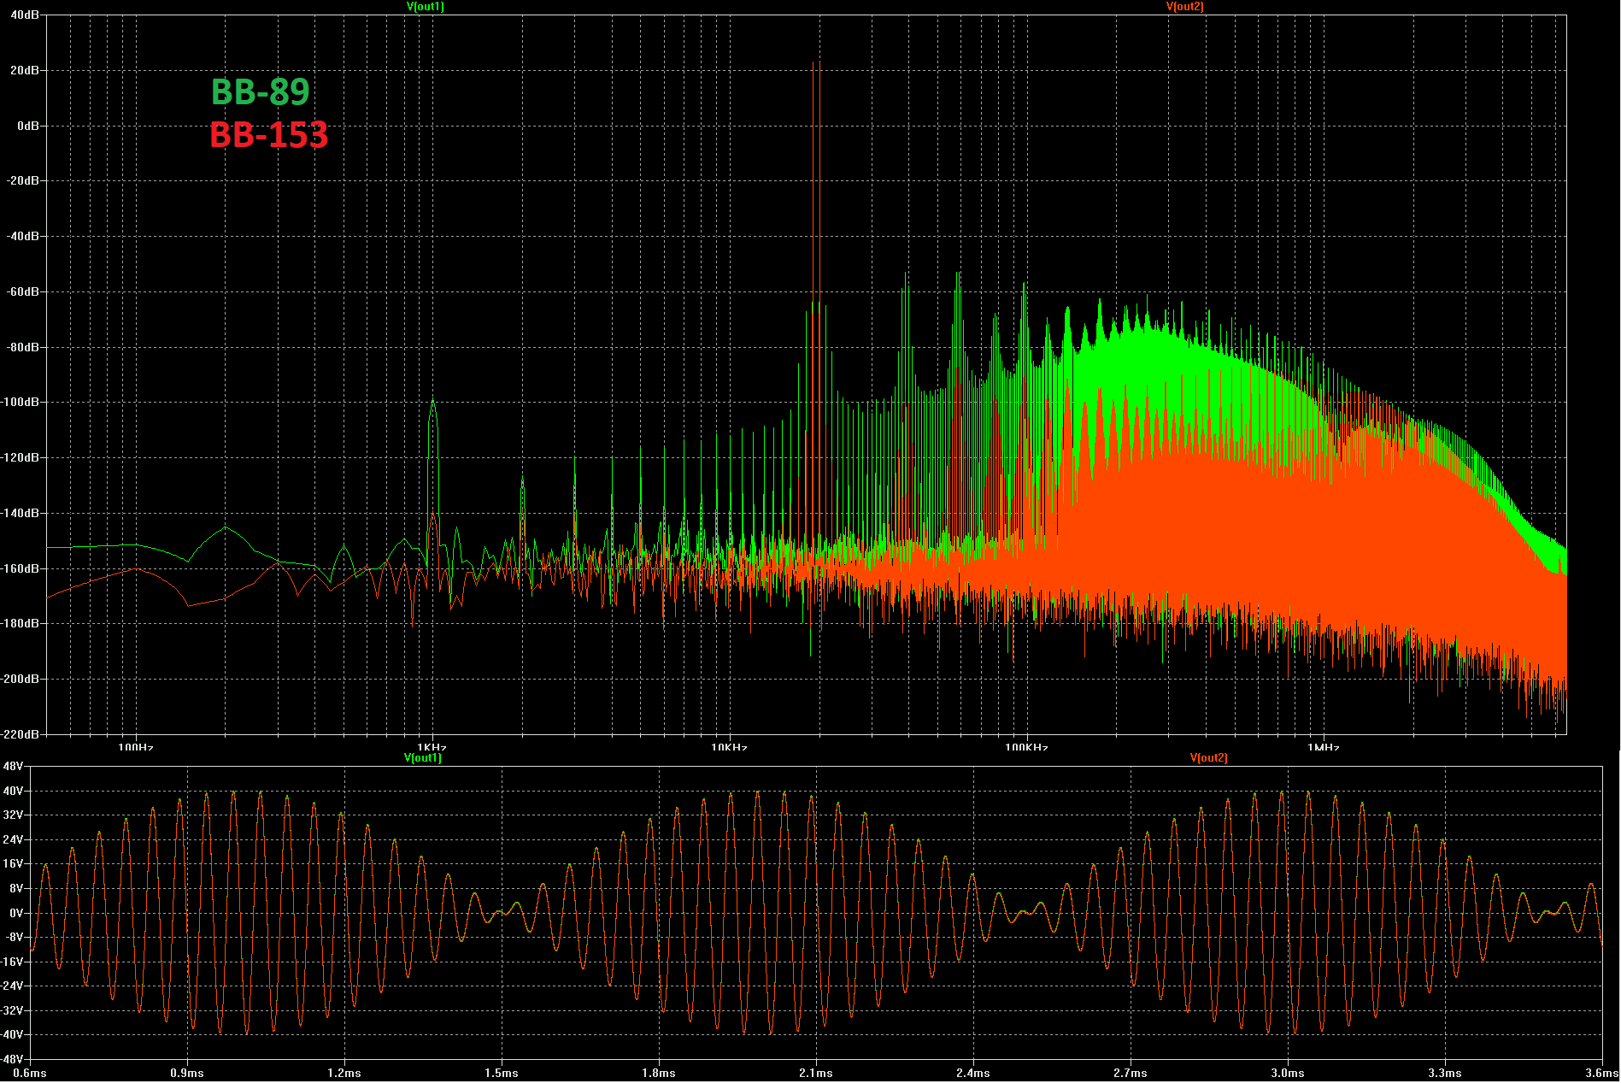Select the -160dB axis label
Screen dimensions: 1621x1083
coord(21,569)
